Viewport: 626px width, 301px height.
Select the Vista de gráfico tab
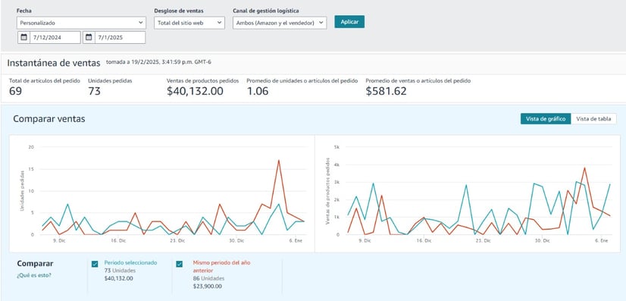coord(546,119)
